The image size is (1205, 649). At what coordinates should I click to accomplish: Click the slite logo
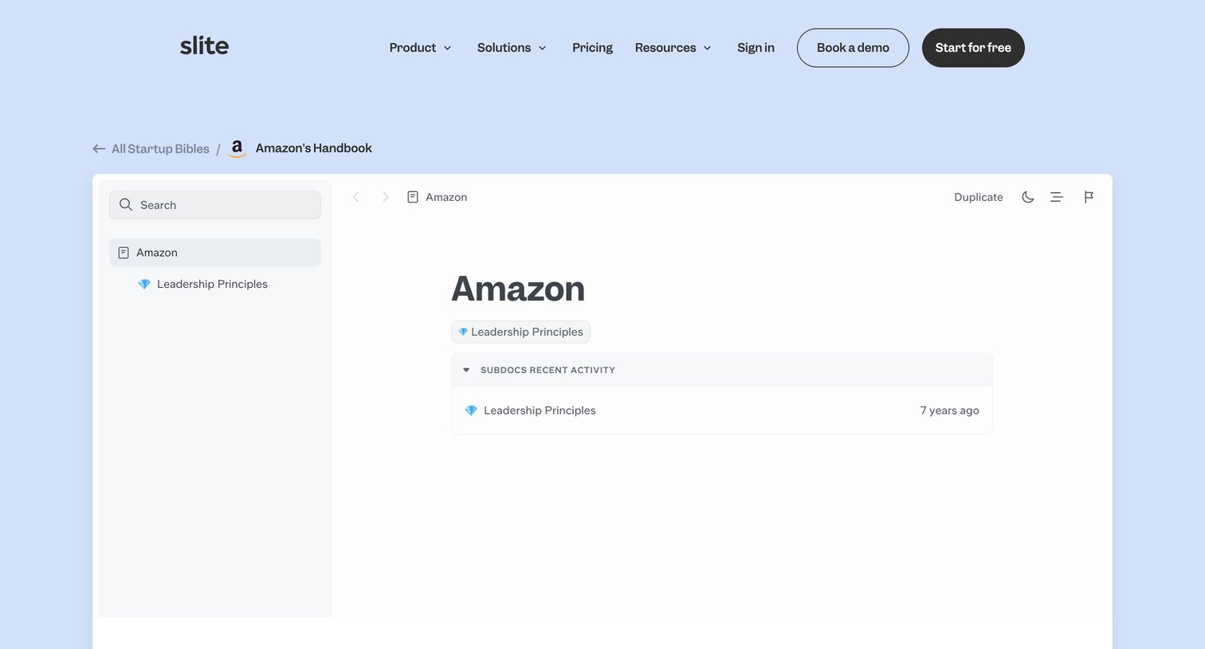coord(204,46)
